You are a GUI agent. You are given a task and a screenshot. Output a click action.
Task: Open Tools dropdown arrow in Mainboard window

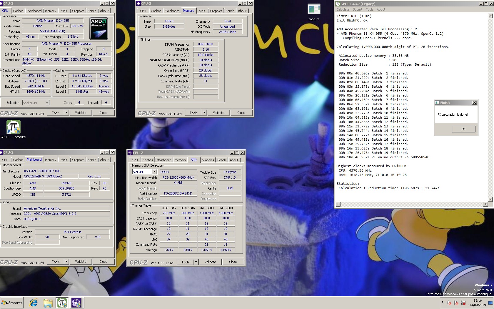(66, 262)
